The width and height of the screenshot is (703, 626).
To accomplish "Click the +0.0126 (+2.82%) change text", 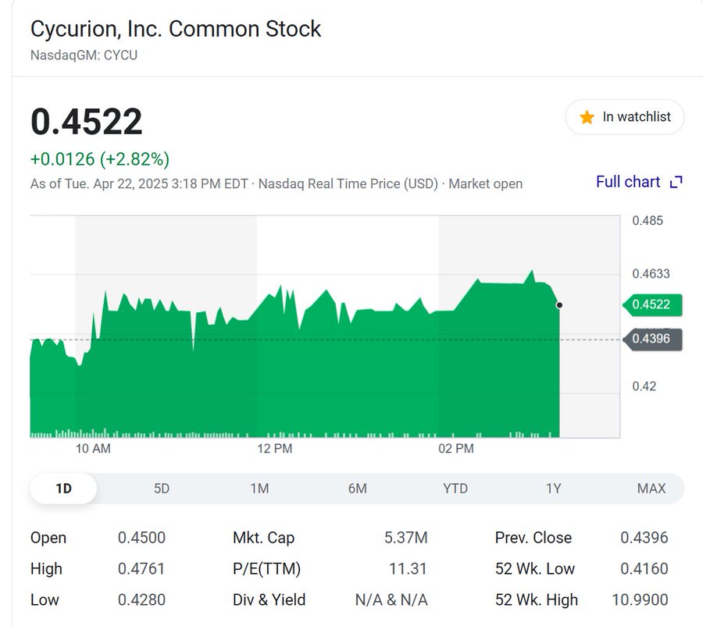I will pyautogui.click(x=99, y=159).
